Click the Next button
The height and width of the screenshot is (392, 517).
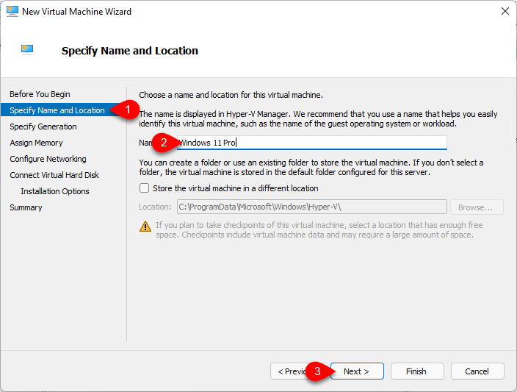(x=357, y=371)
